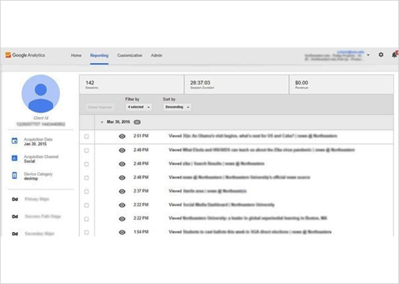Select the checkbox for the 1:54 PM row
The height and width of the screenshot is (284, 399).
(x=87, y=232)
